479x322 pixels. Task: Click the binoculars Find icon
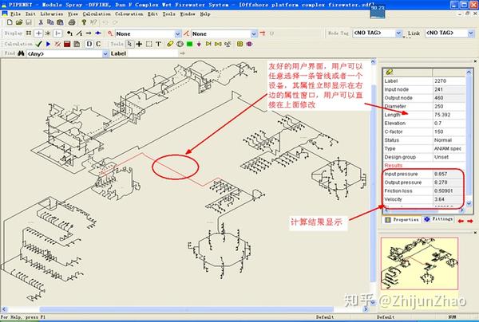click(x=21, y=53)
